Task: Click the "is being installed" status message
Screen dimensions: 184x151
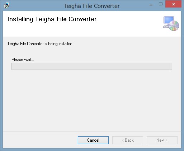Action: point(40,44)
